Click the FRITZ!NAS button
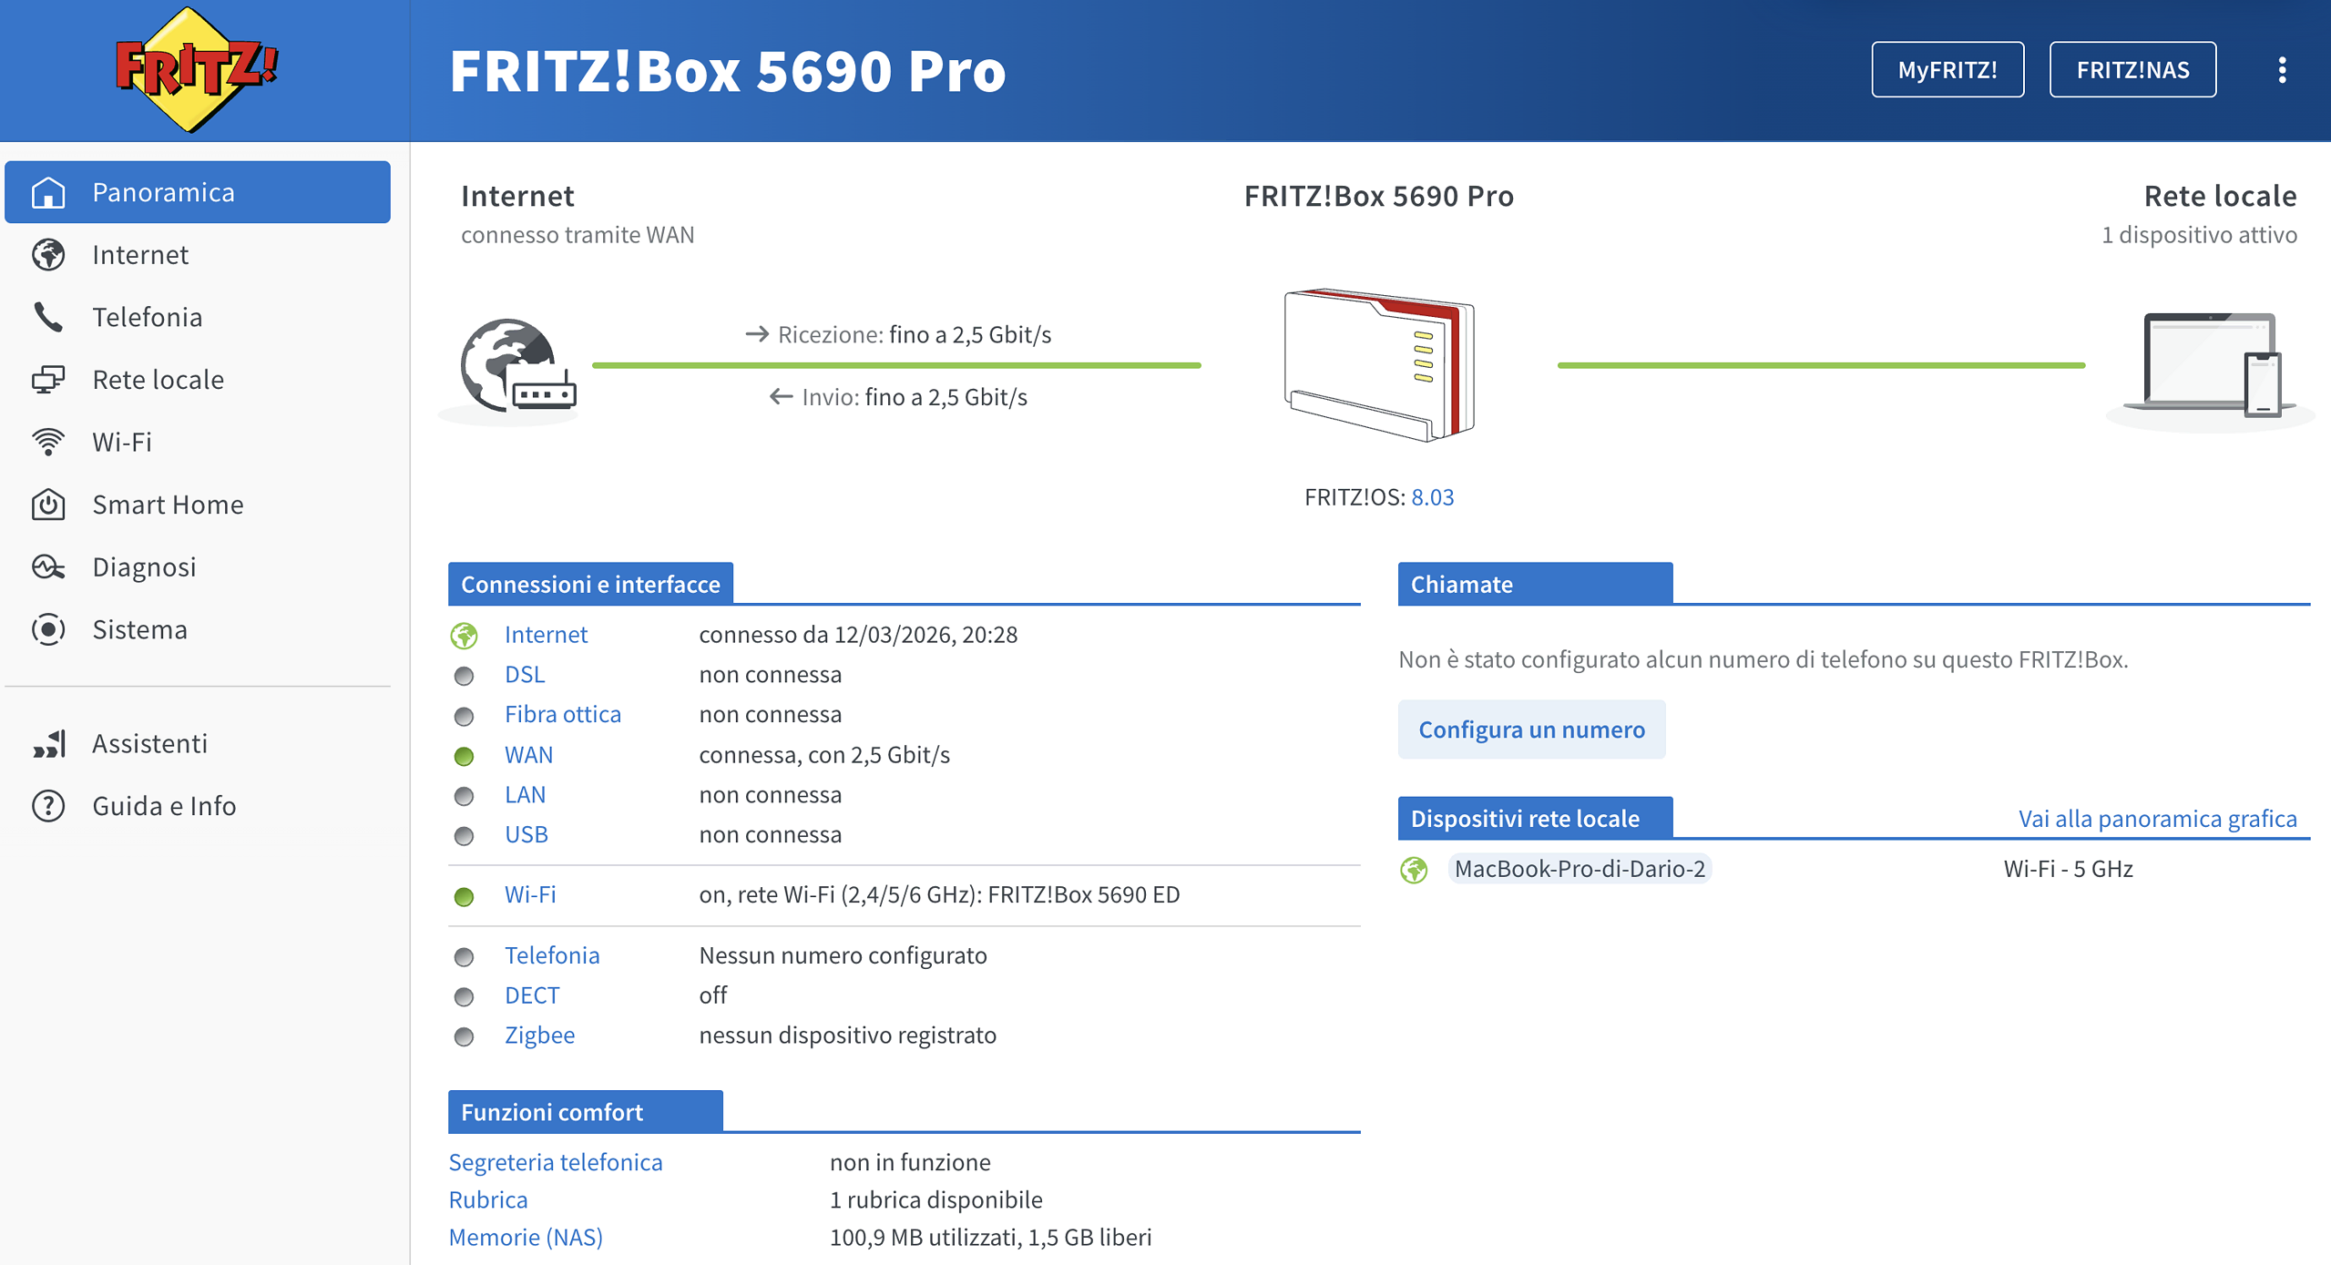The image size is (2331, 1265). 2132,69
